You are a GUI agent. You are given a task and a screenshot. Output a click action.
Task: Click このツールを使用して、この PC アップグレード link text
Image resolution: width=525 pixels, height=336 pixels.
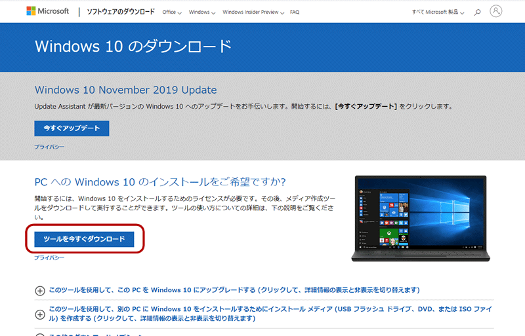(234, 290)
